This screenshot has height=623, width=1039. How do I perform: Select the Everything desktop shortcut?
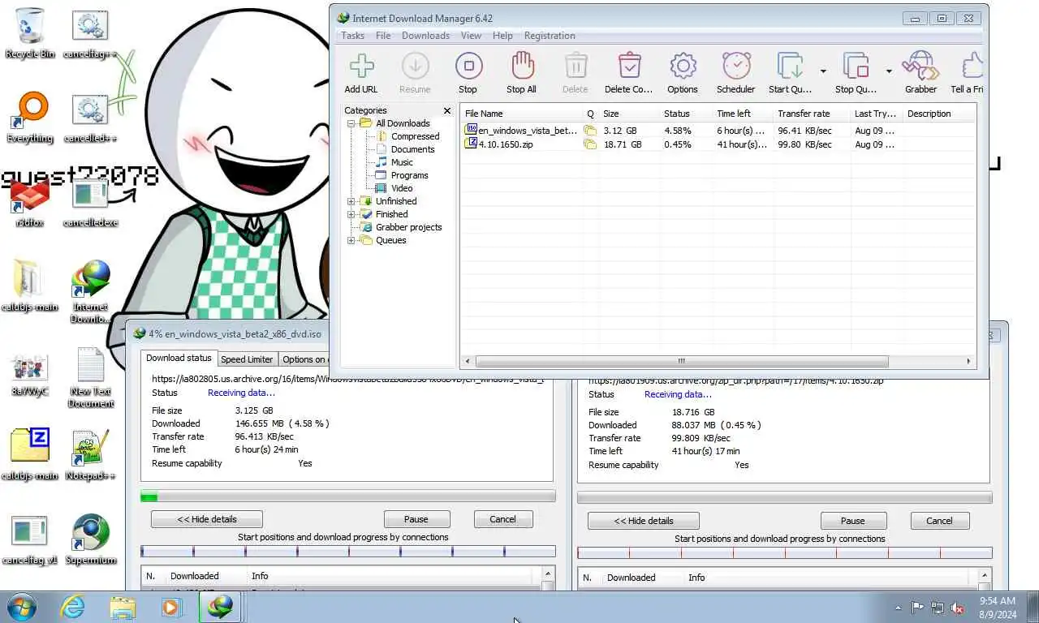click(30, 118)
